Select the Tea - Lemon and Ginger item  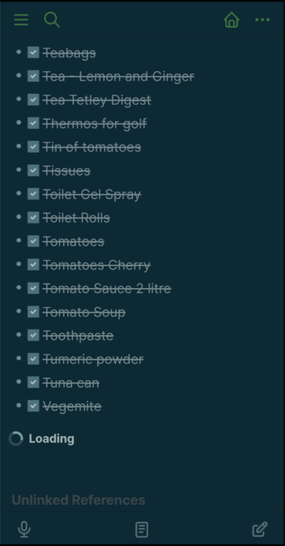pyautogui.click(x=118, y=76)
